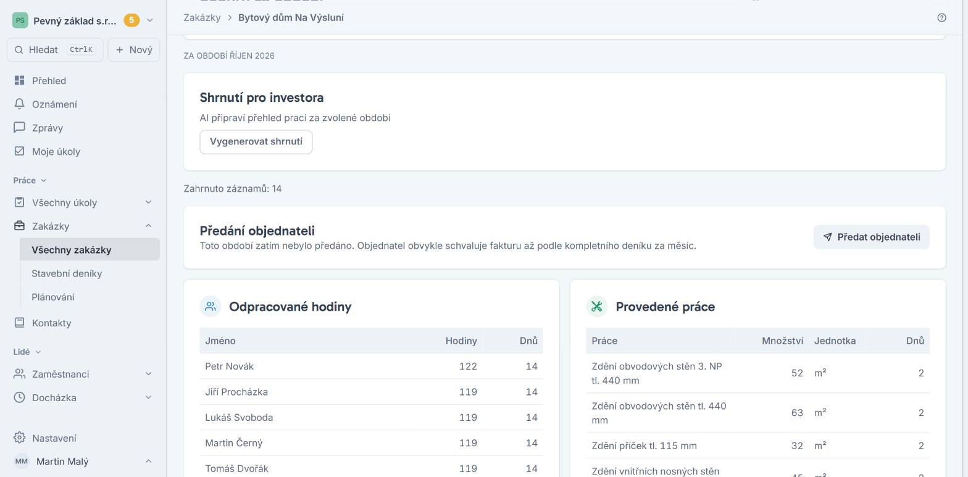The image size is (968, 477).
Task: Click the Hledat search field
Action: coord(56,50)
